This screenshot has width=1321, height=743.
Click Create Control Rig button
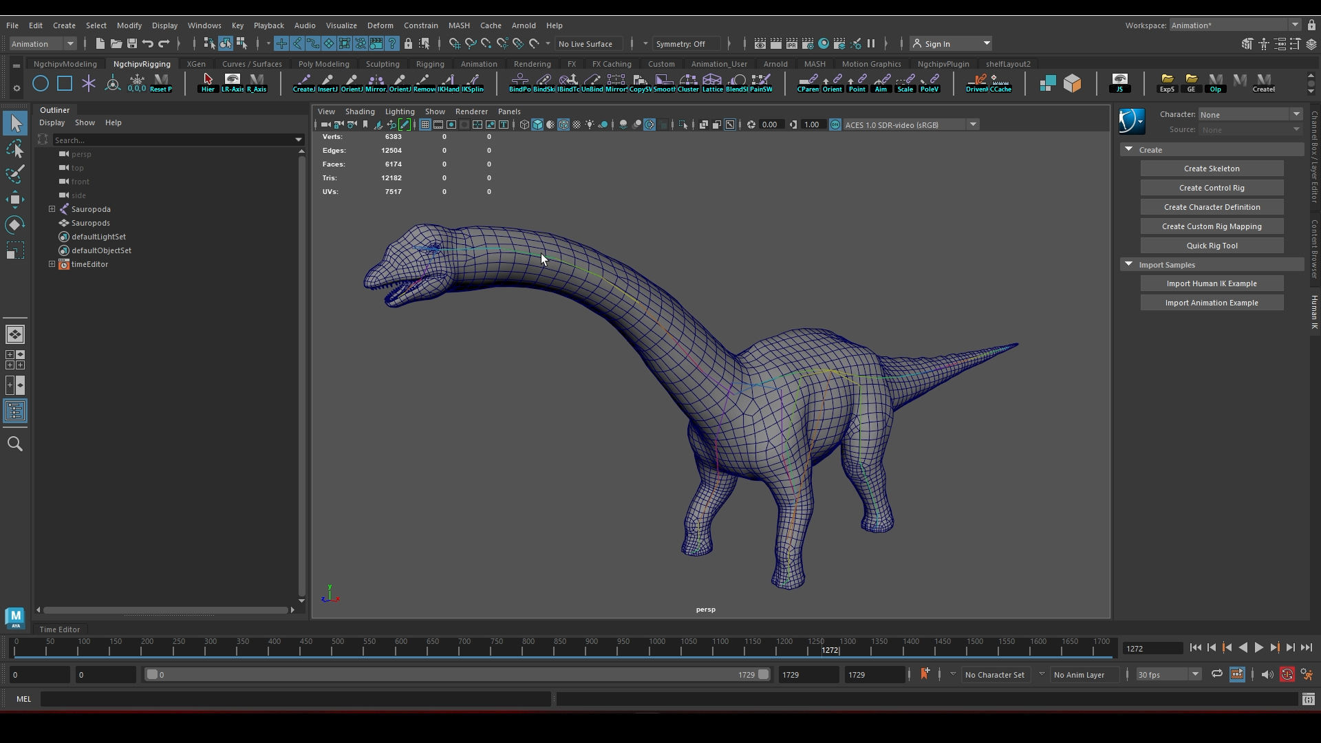[1212, 188]
